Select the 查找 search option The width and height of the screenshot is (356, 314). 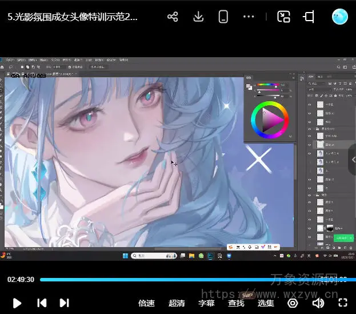[236, 303]
